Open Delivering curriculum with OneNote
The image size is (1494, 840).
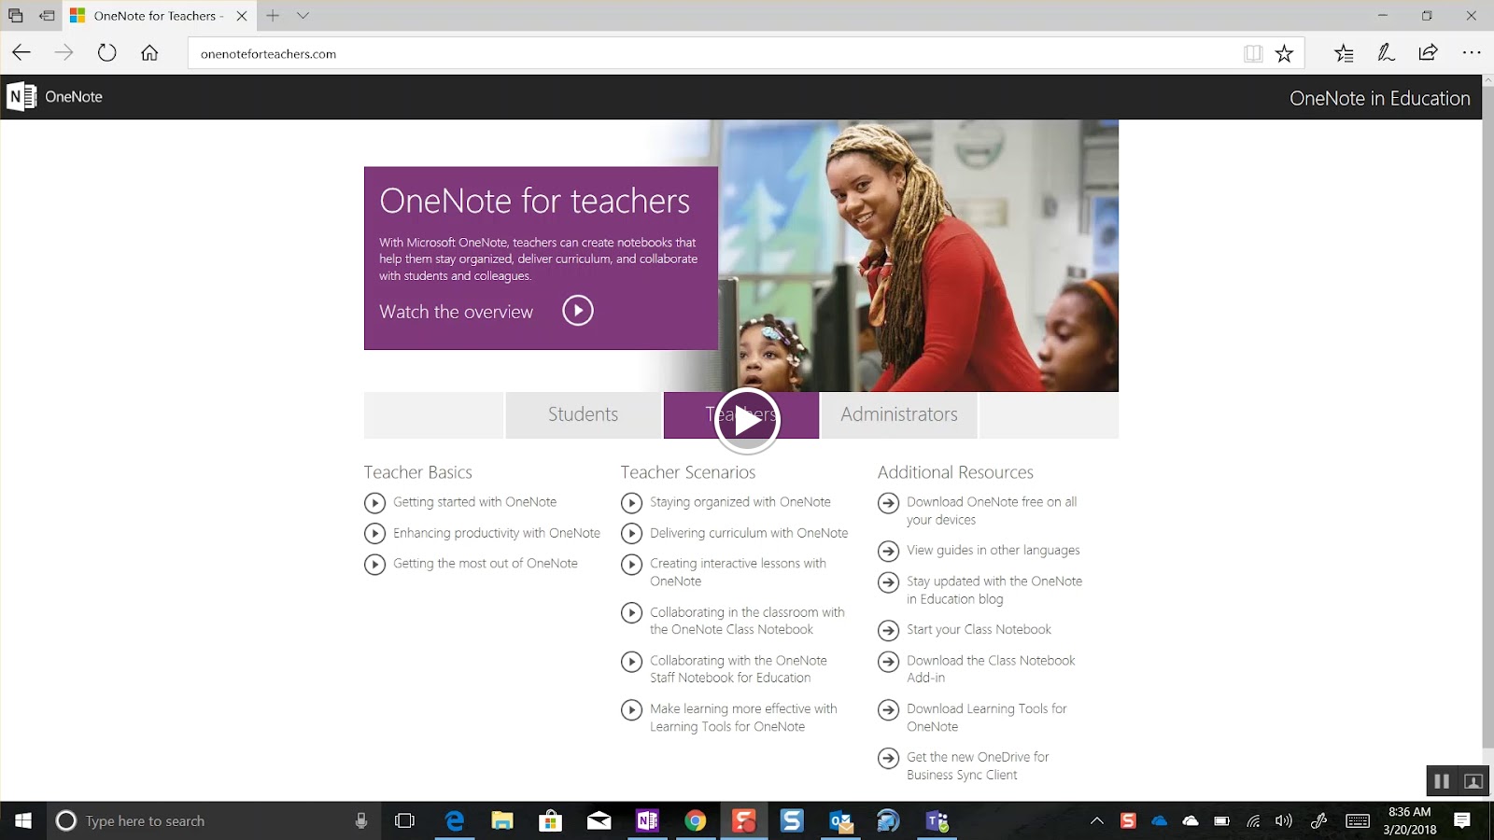[x=749, y=533]
